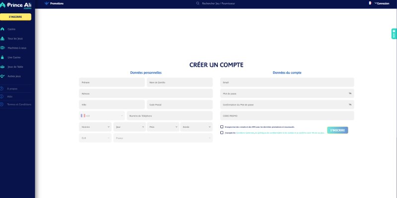Viewport: 397px width, 198px height.
Task: Click the Machines à sous sidebar icon
Action: [x=2, y=48]
